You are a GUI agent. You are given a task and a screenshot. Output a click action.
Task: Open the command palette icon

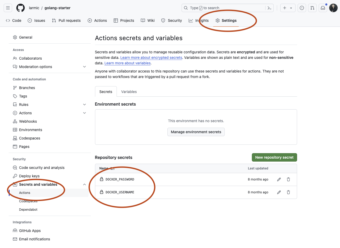pyautogui.click(x=269, y=8)
